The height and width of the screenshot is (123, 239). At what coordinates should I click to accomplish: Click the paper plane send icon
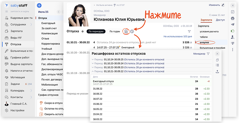(x=233, y=24)
